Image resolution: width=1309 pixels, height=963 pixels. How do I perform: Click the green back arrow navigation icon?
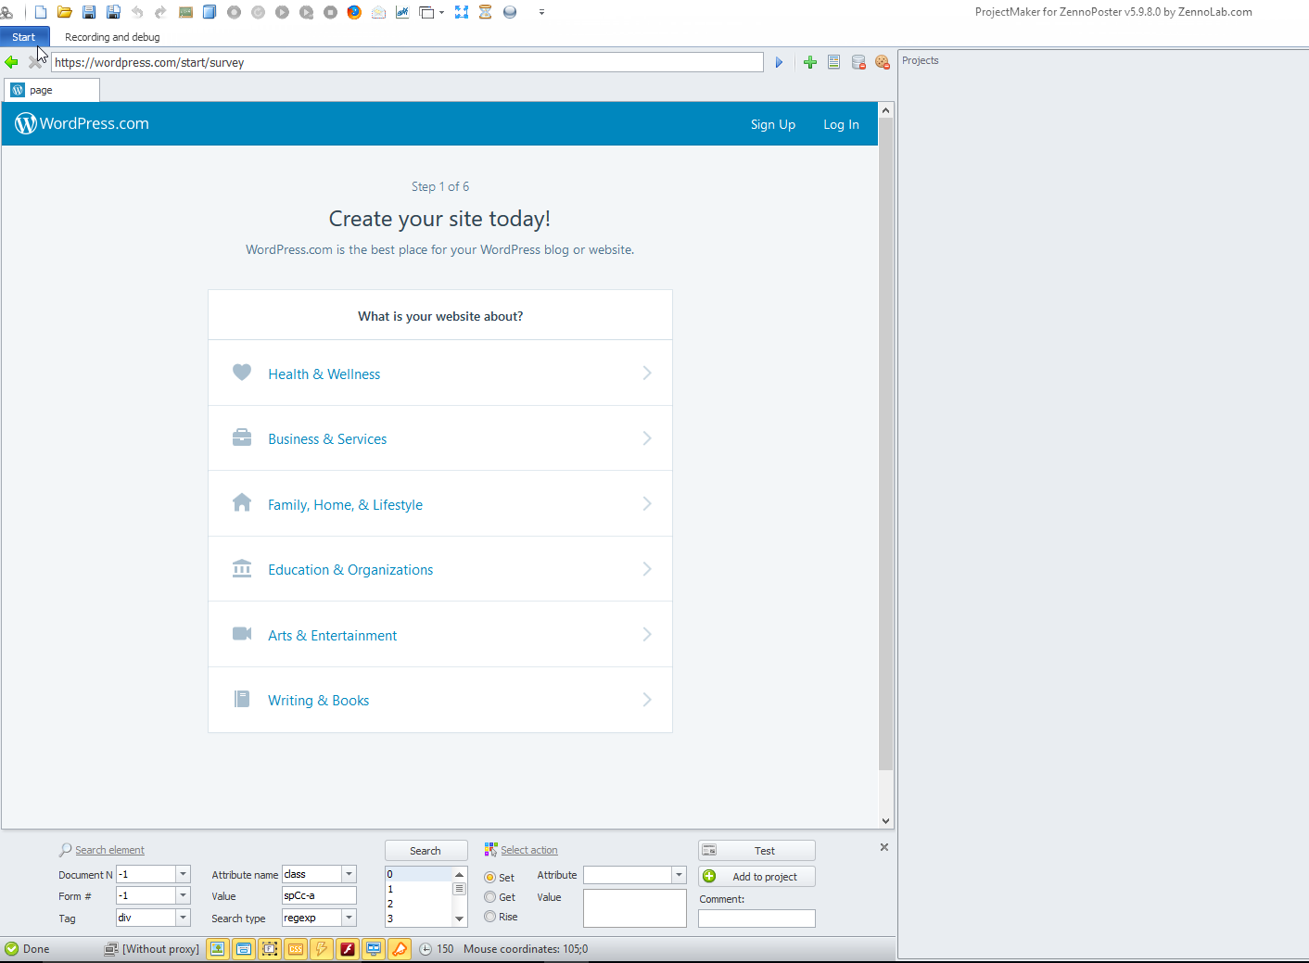click(11, 62)
